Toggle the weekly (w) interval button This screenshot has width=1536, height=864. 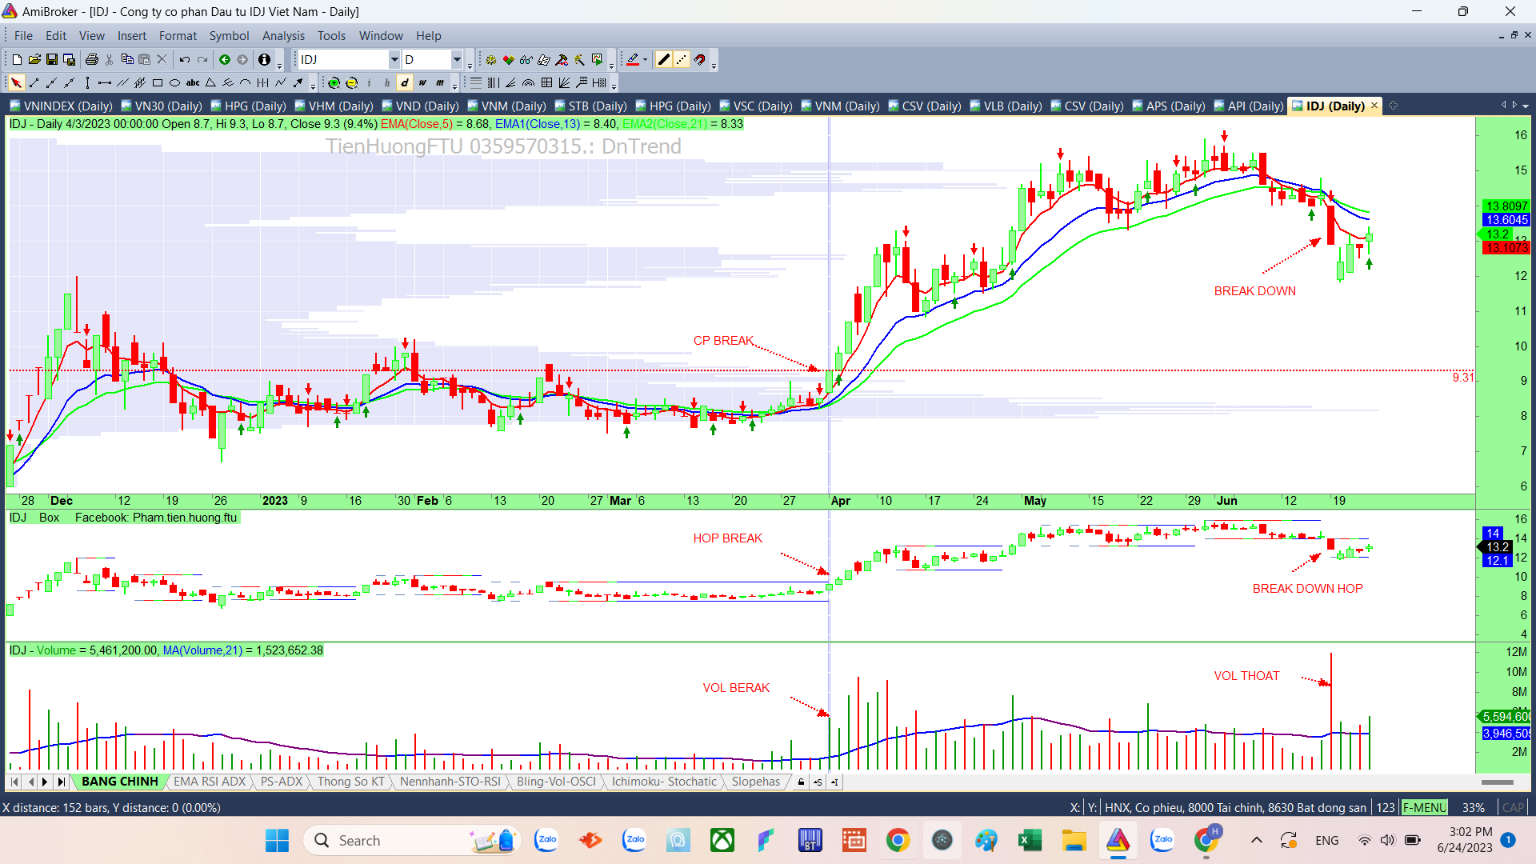422,82
